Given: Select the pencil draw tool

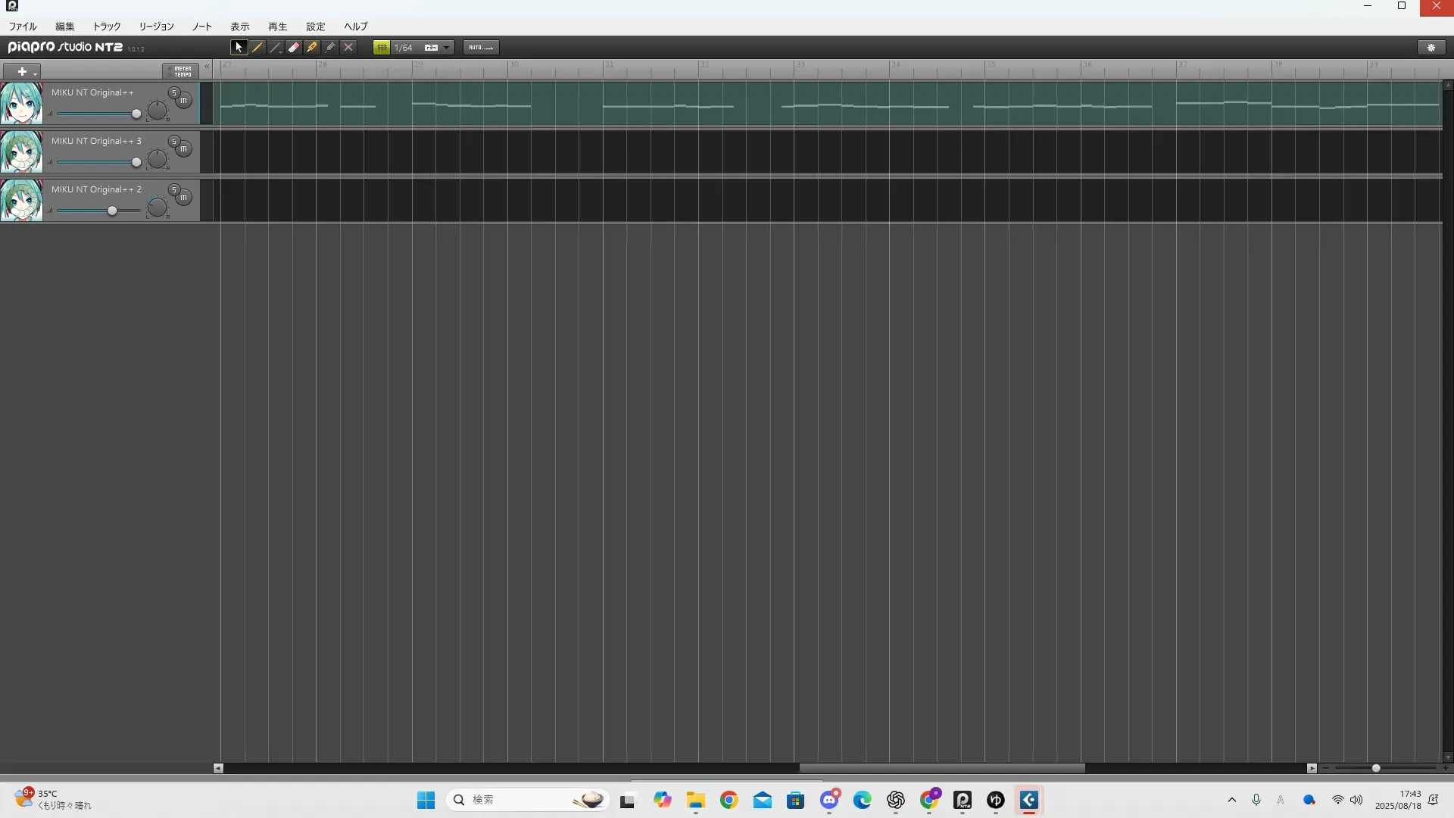Looking at the screenshot, I should (257, 47).
